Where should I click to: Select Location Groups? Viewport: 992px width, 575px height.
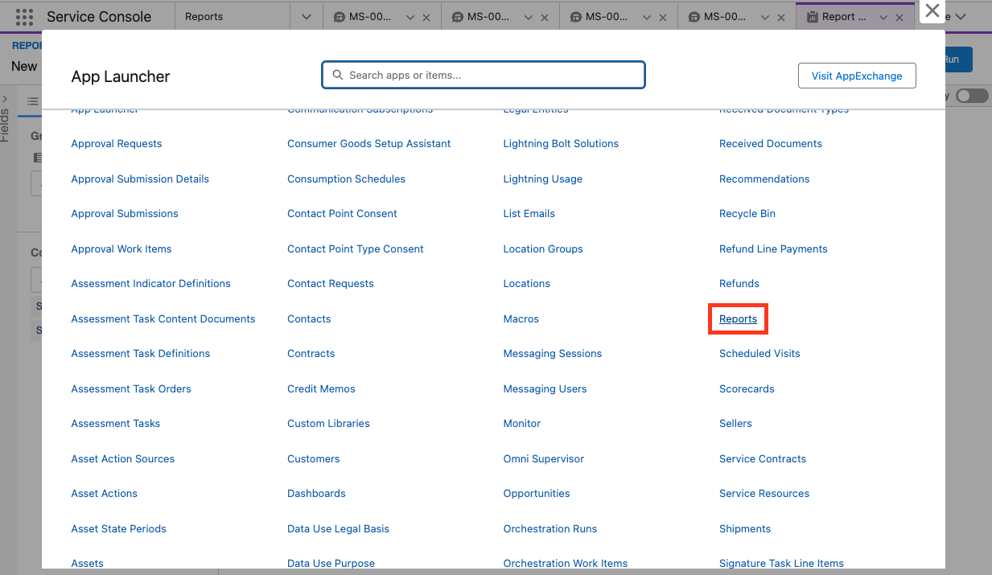[x=543, y=249]
